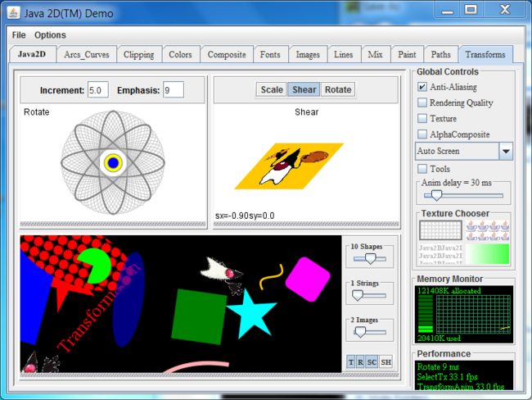
Task: Click the Anim delay slider
Action: [x=463, y=195]
